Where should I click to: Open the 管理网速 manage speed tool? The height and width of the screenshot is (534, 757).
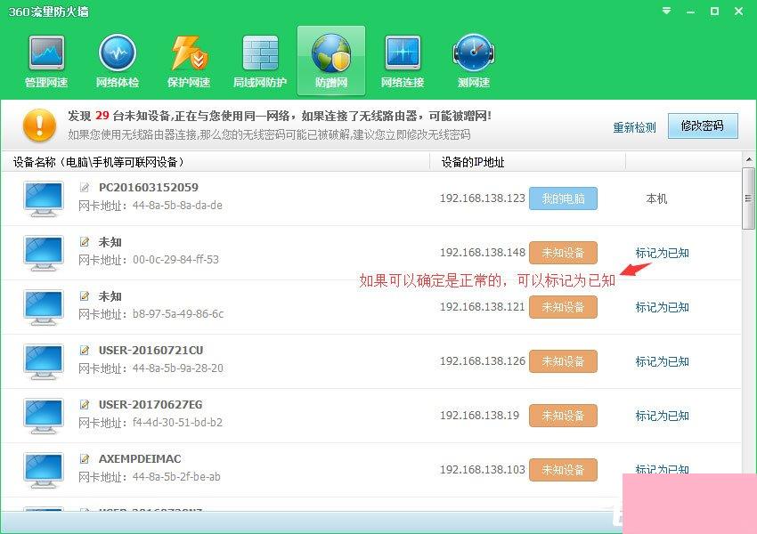(46, 61)
